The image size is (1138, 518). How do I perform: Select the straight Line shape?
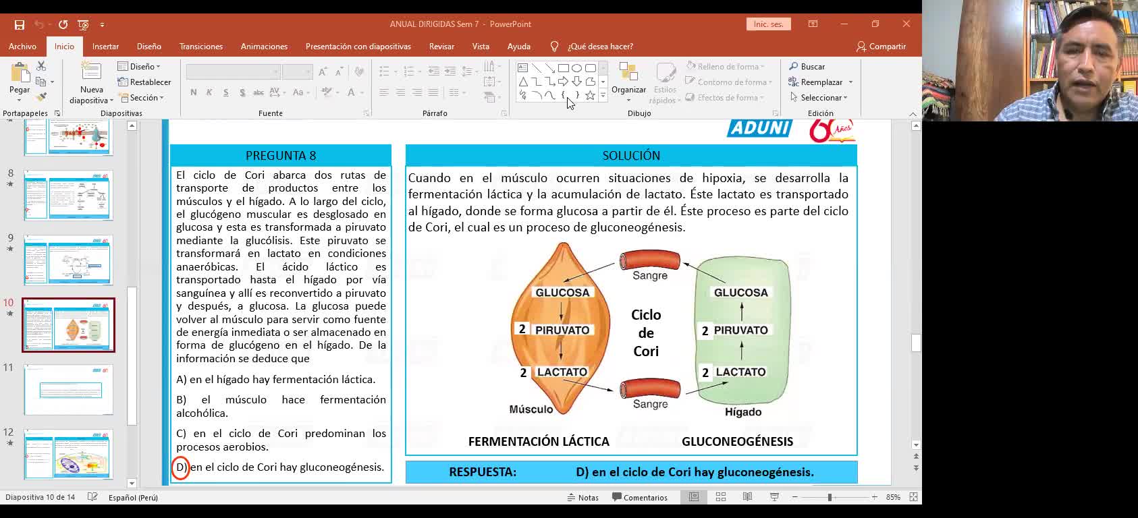[x=537, y=67]
